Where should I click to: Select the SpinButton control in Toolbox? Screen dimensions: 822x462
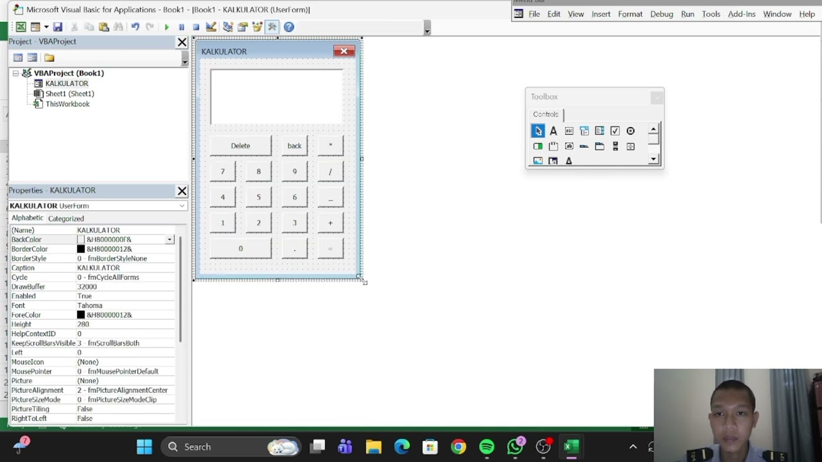631,146
